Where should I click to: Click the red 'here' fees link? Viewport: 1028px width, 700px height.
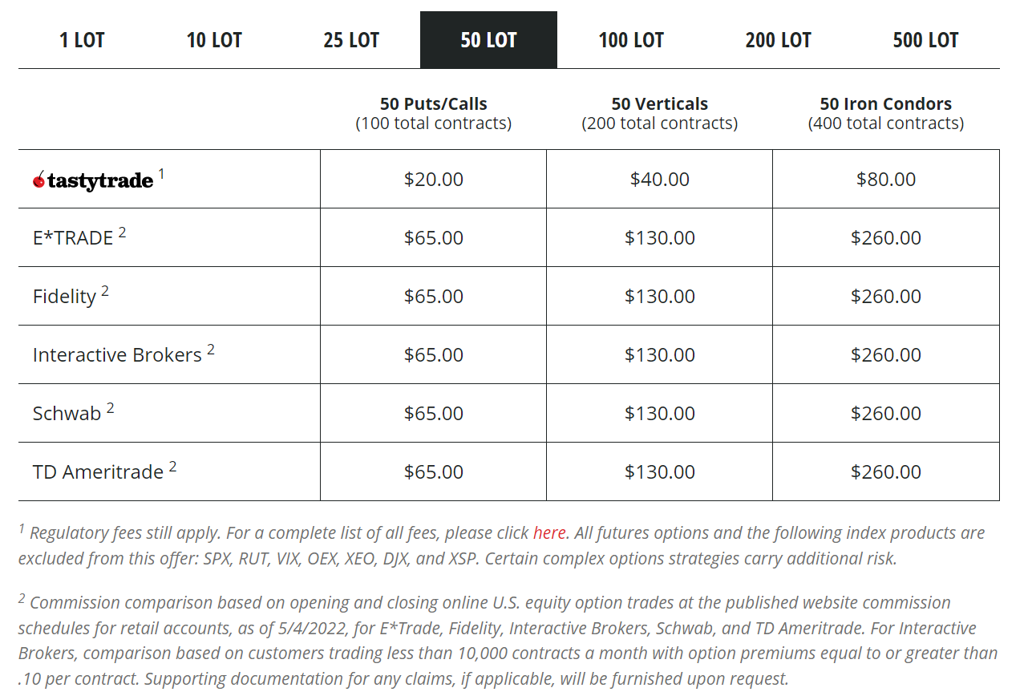[549, 533]
